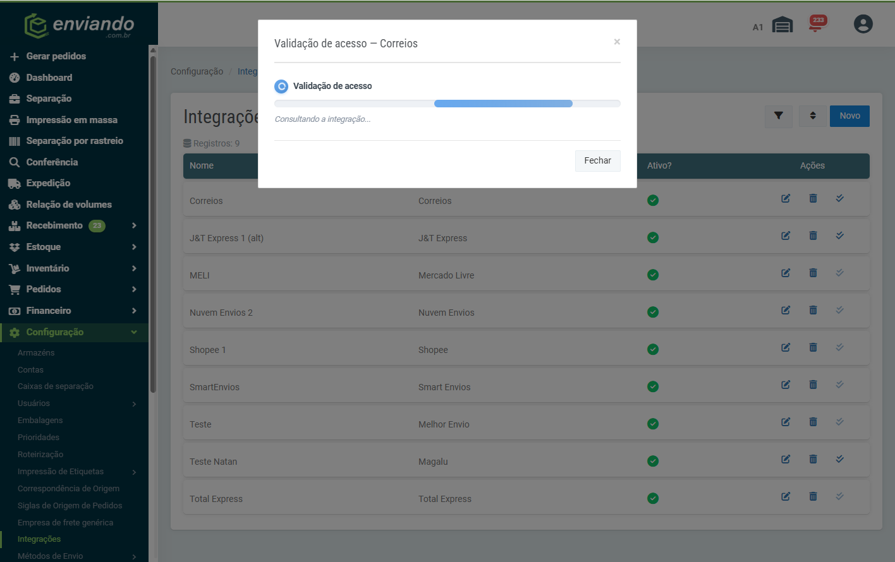This screenshot has height=562, width=895.
Task: Validate access for J&T Express 1 (alt)
Action: [839, 236]
